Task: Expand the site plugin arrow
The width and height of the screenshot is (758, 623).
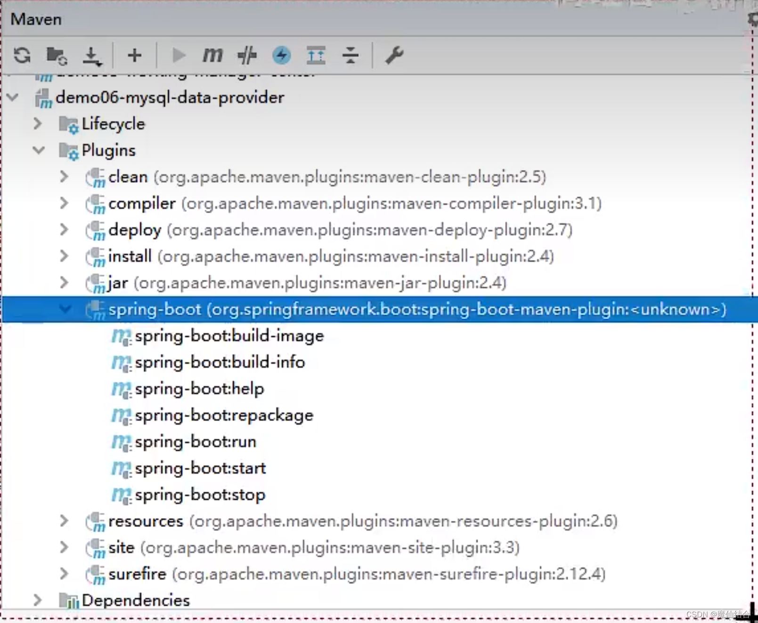Action: (64, 547)
